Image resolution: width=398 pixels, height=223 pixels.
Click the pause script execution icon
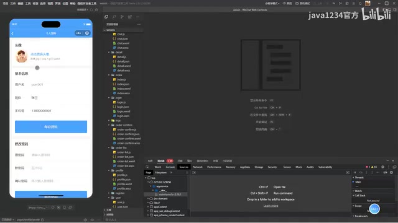click(x=354, y=172)
